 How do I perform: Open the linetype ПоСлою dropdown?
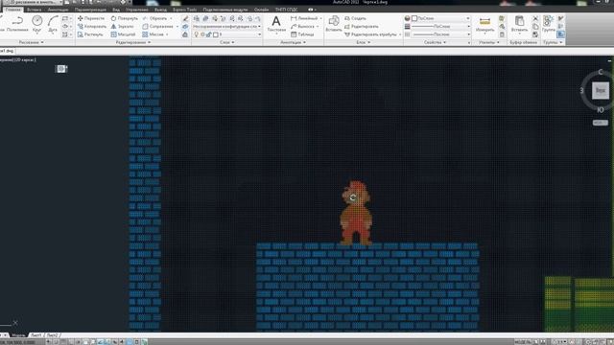click(x=440, y=34)
